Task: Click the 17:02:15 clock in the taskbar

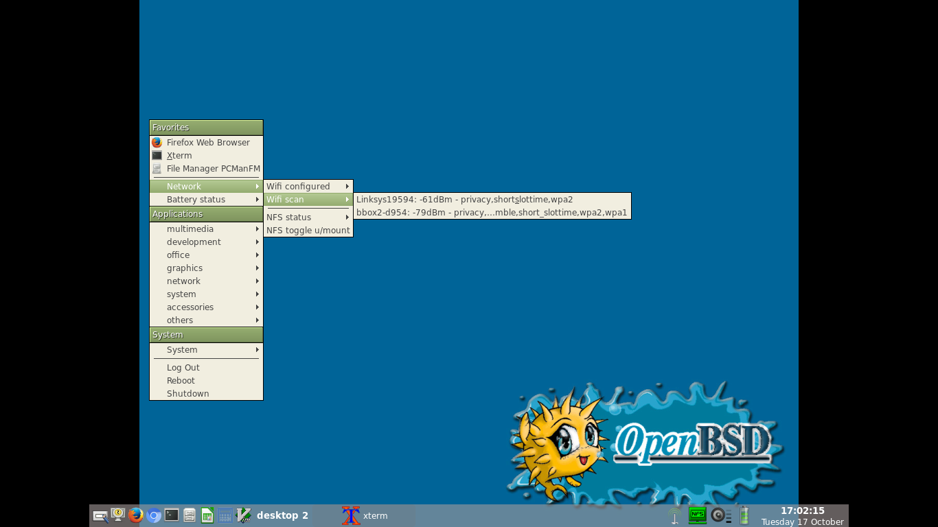Action: click(x=802, y=511)
